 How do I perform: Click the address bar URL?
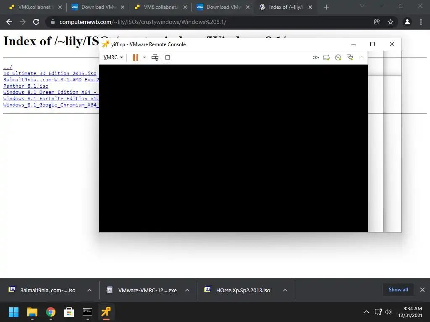tap(143, 22)
